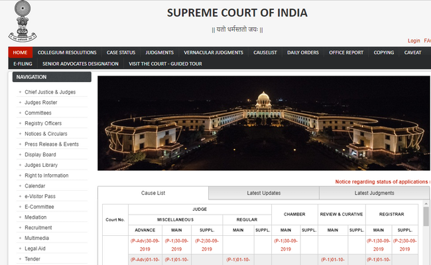Open the Multimedia link
Image resolution: width=431 pixels, height=265 pixels.
(37, 238)
